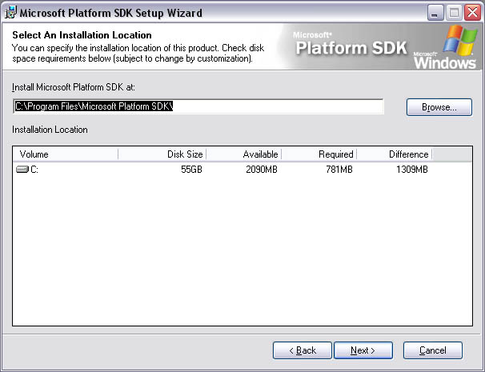The width and height of the screenshot is (485, 372).
Task: Click the Available column header
Action: tap(244, 154)
